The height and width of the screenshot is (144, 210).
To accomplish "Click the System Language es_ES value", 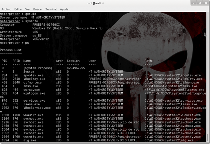I will click(37, 36).
